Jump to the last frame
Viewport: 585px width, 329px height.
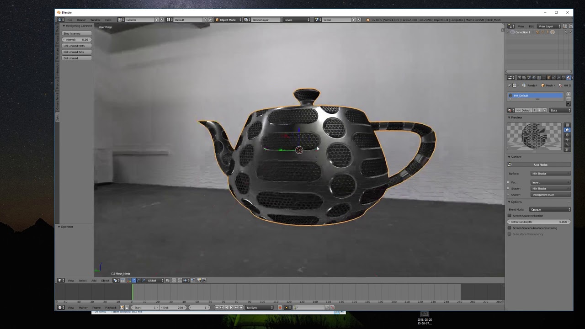[x=241, y=308]
